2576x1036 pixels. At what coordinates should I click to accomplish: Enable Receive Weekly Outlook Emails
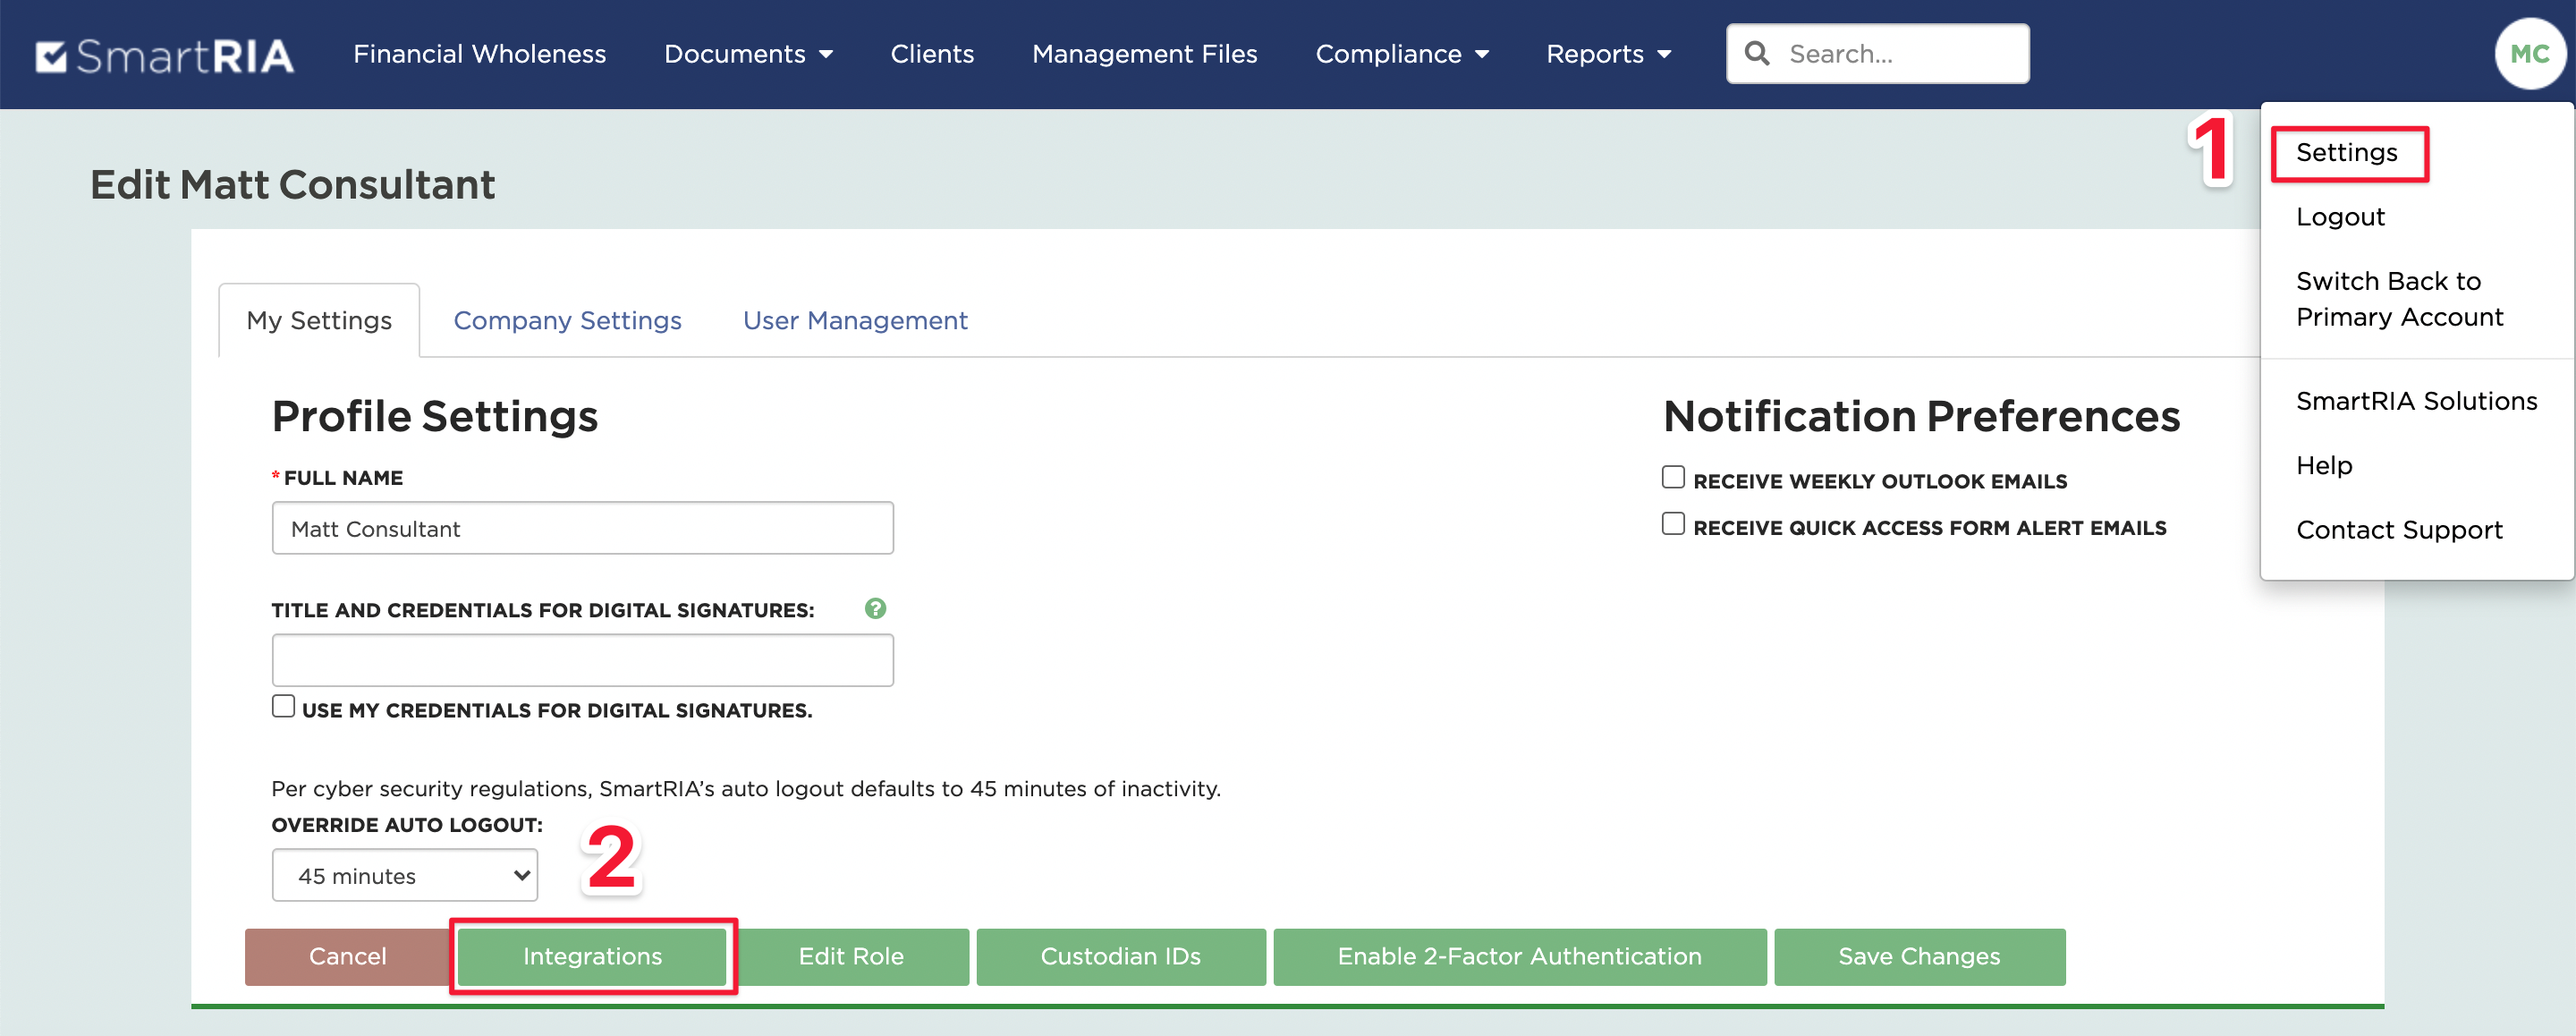coord(1673,477)
